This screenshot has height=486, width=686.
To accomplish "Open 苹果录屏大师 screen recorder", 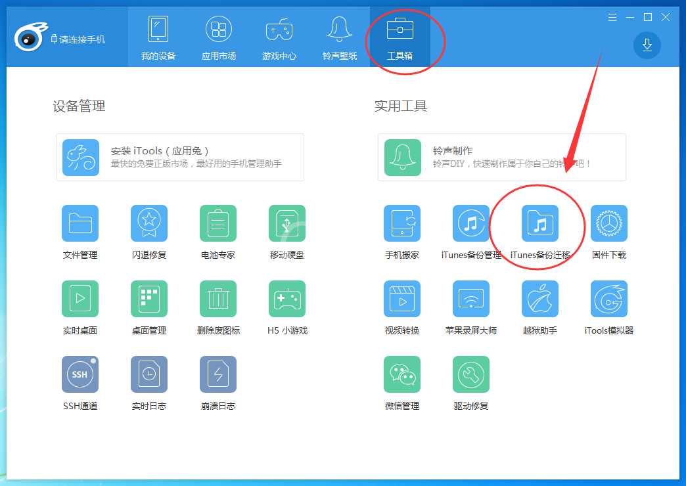I will tap(471, 299).
